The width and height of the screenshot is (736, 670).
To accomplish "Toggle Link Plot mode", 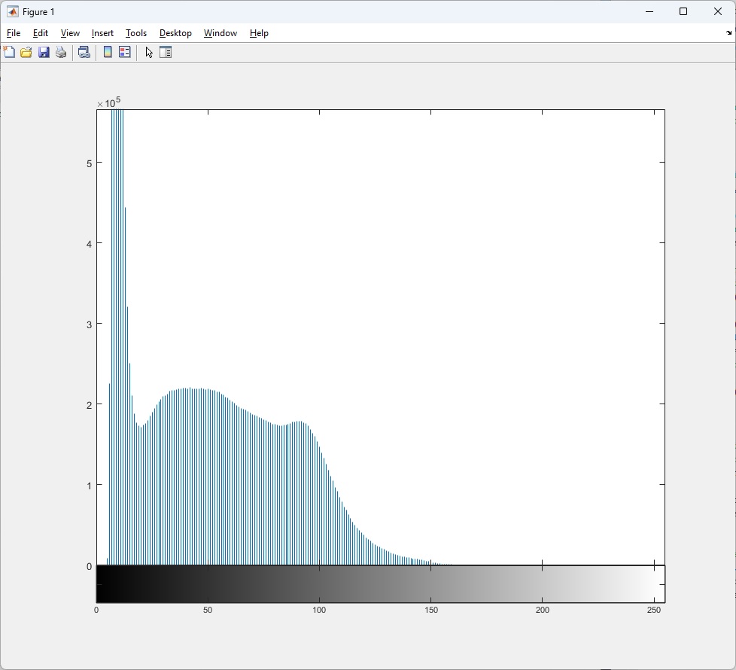I will [x=84, y=52].
